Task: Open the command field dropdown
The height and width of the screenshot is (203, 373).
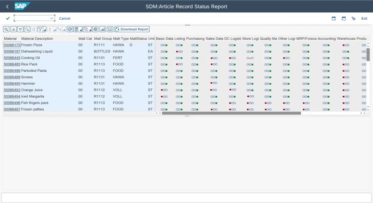Action: click(x=52, y=18)
